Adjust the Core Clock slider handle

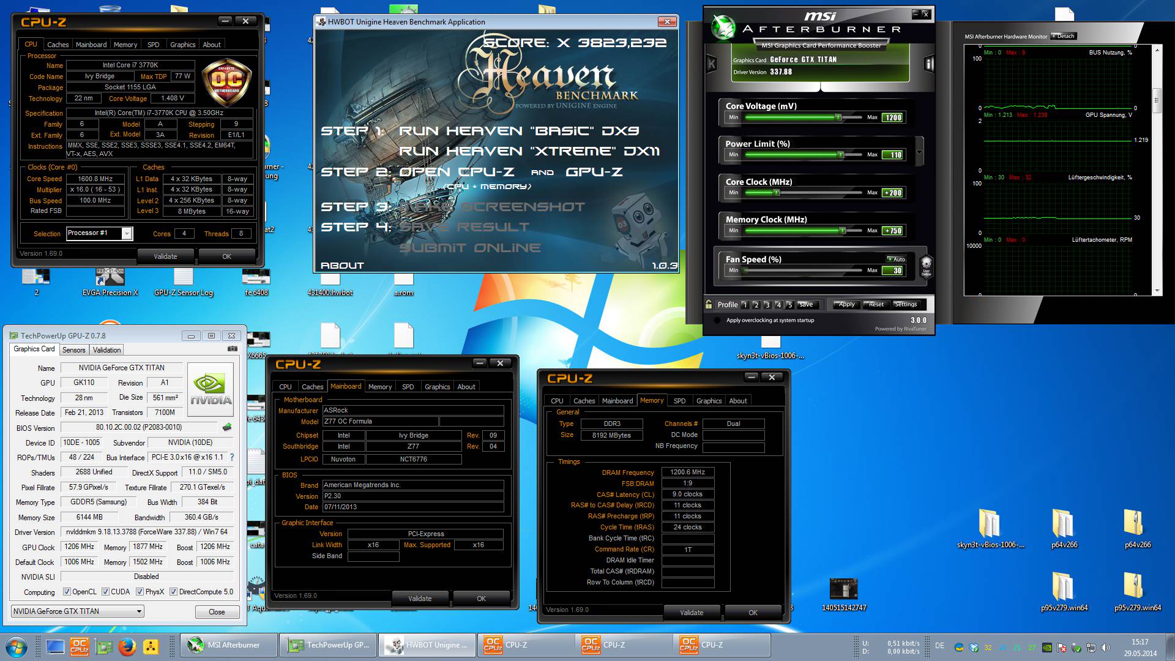(776, 192)
